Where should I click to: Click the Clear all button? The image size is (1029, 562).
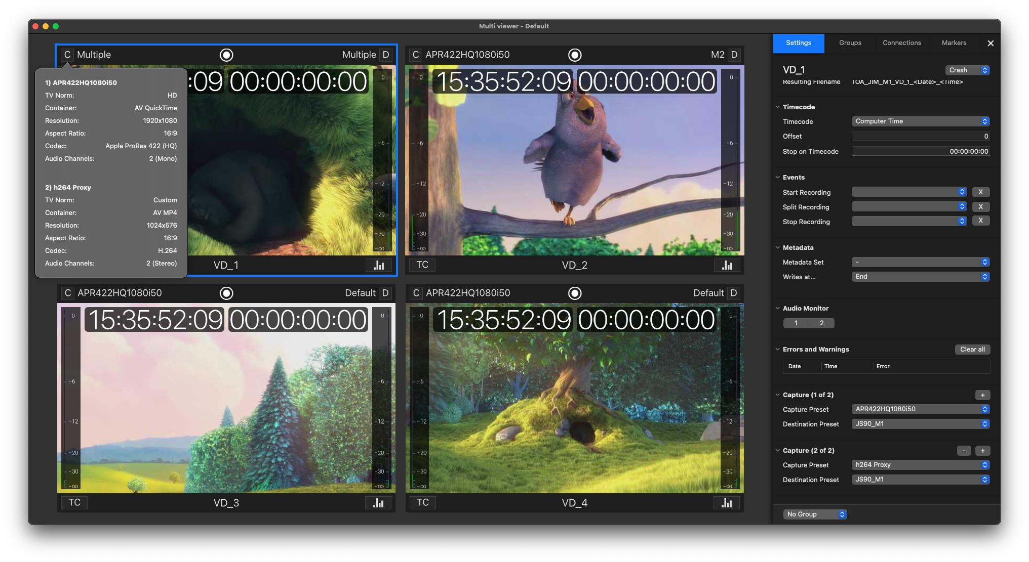[972, 350]
